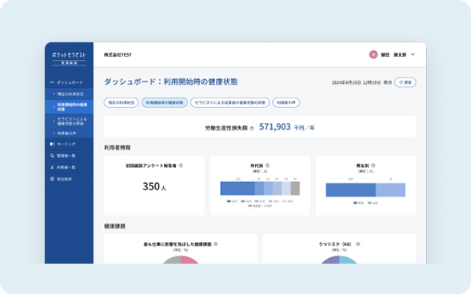Switch to the 利用者の声 pill tab

coord(286,102)
